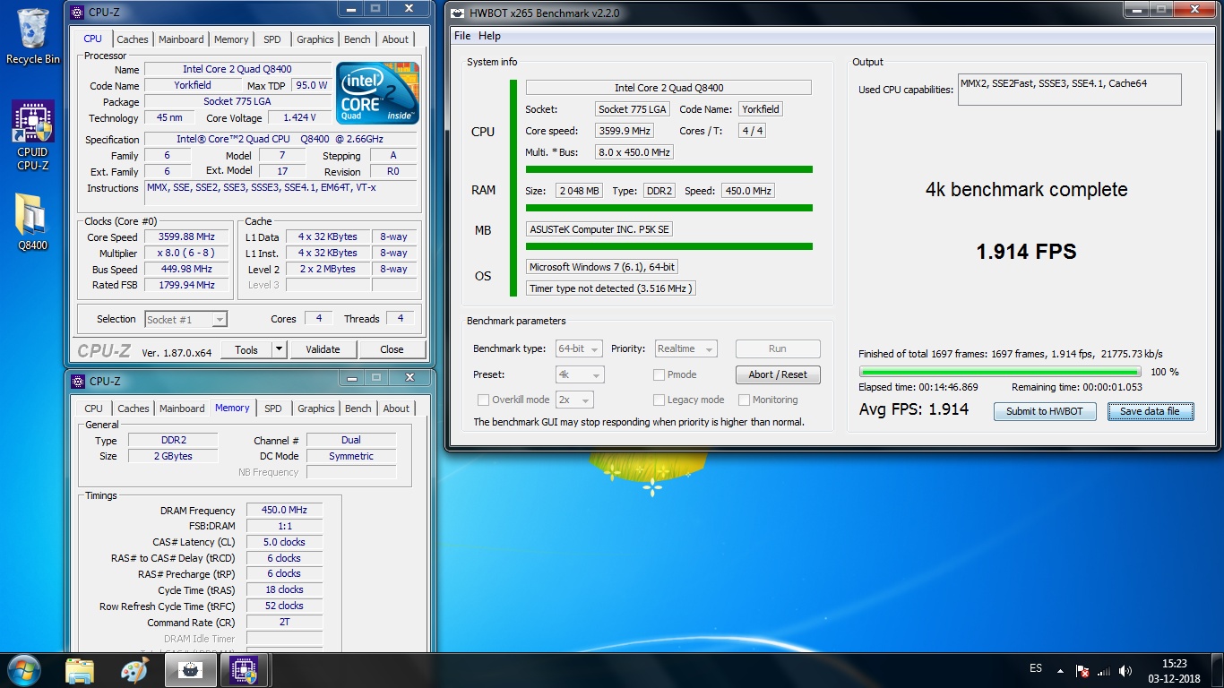This screenshot has width=1224, height=688.
Task: Click the Tools button in CPU-Z
Action: click(246, 349)
